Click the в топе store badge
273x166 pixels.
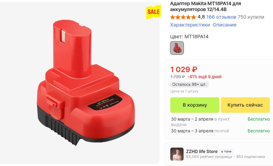click(x=226, y=151)
